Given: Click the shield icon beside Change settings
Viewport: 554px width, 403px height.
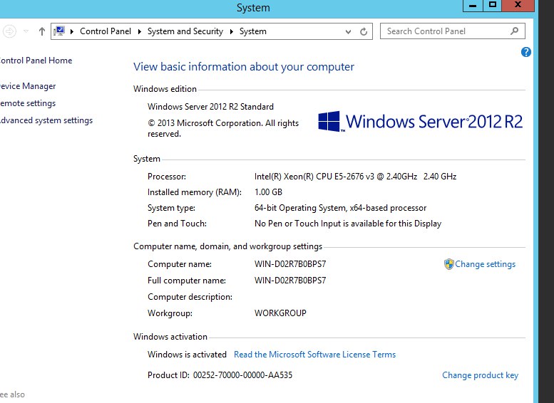Looking at the screenshot, I should click(x=448, y=264).
